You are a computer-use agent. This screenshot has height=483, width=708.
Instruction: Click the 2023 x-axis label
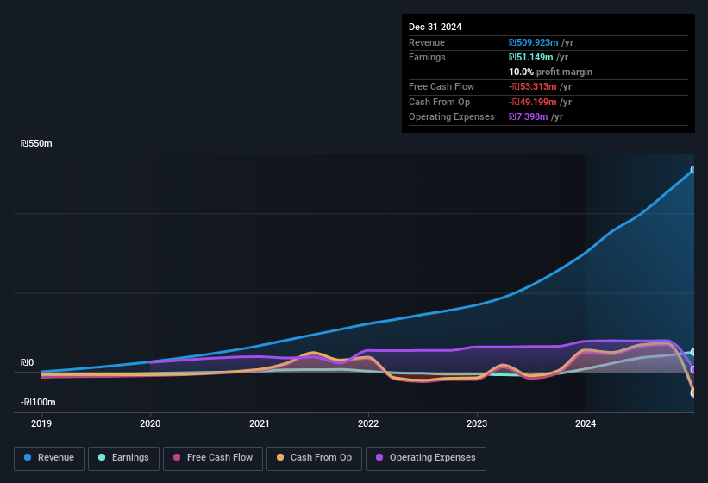477,423
